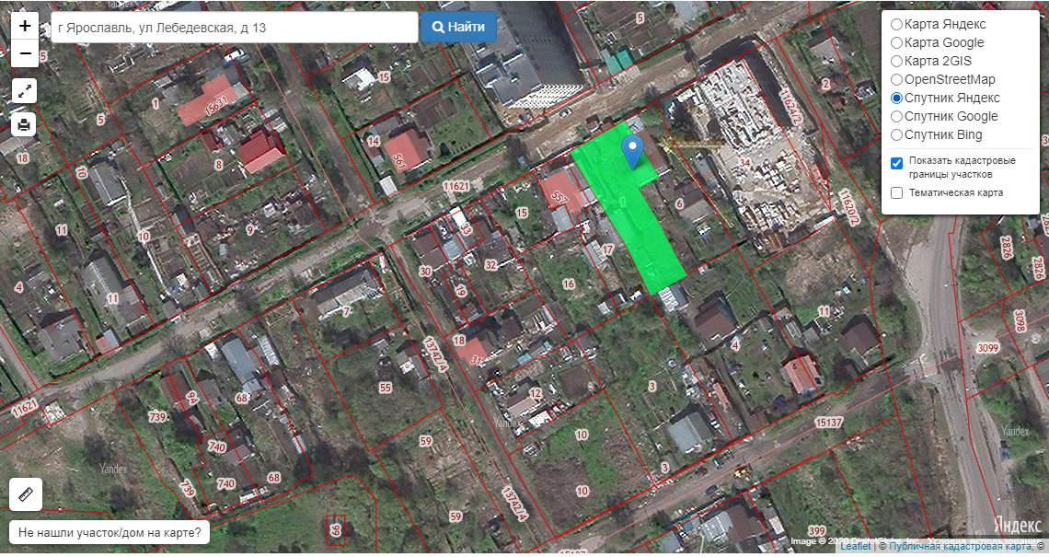
Task: Select Карта Google map layer
Action: click(896, 43)
